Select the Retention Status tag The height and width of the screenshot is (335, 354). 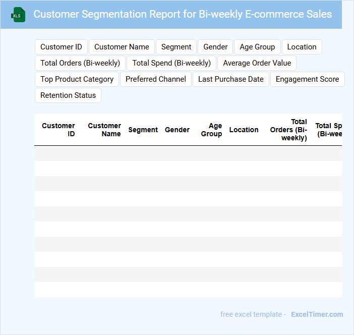[x=68, y=95]
